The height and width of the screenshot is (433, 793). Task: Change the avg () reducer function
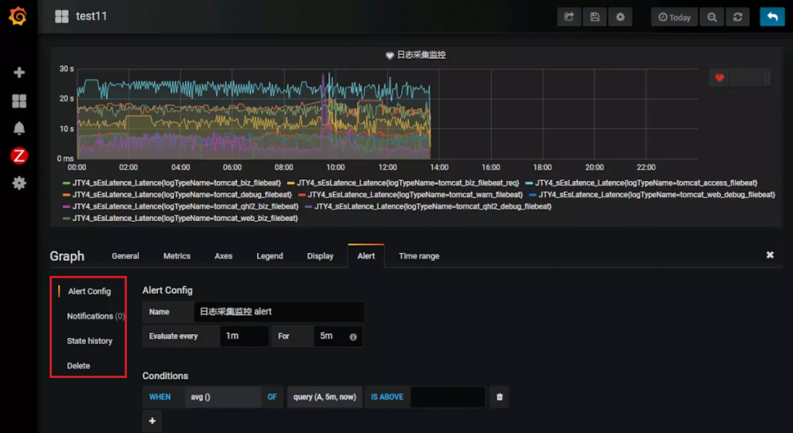pyautogui.click(x=222, y=397)
